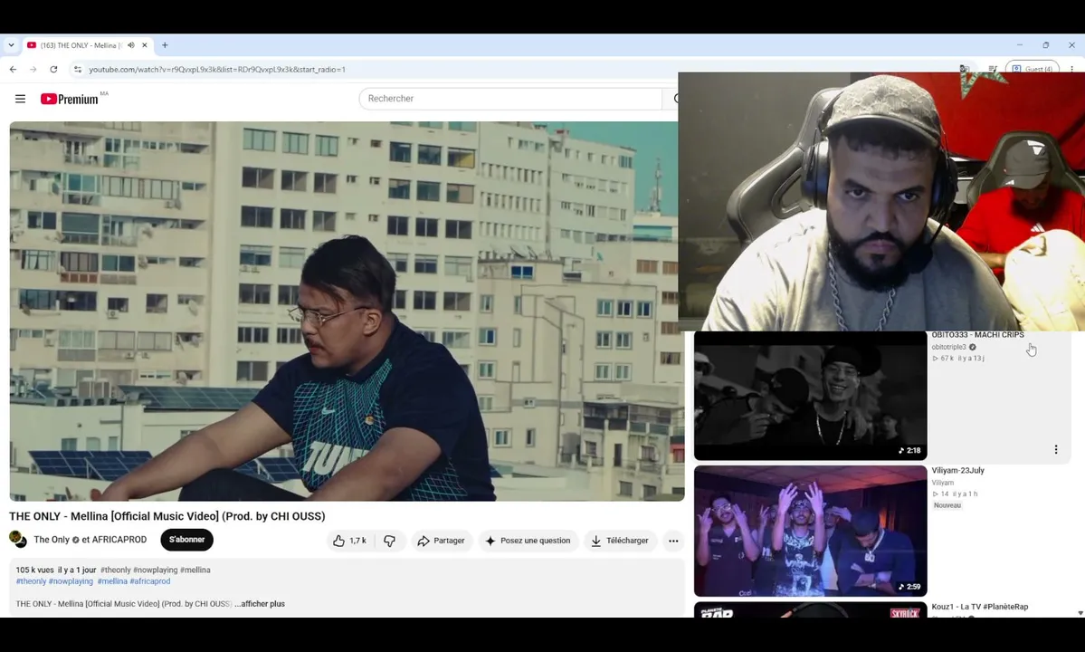Restore the browser window size

[x=1045, y=45]
